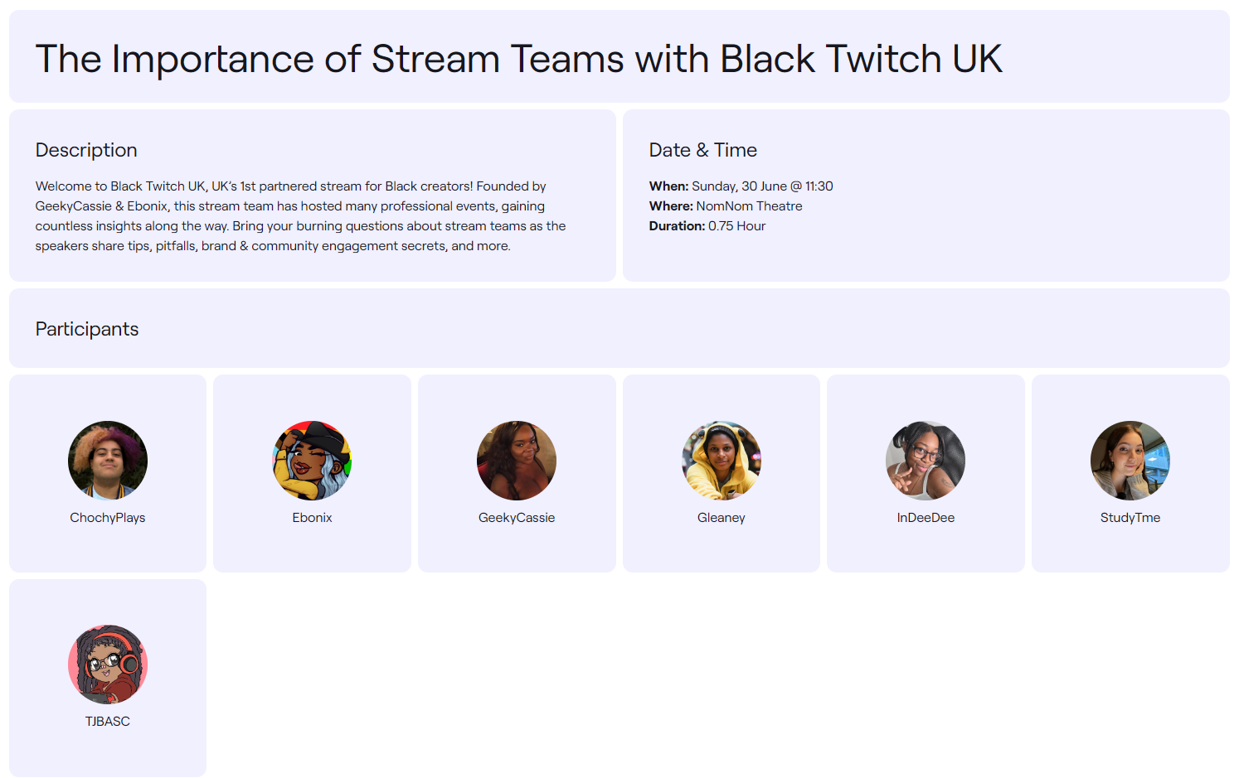Click the NomNom Theatre location line

pyautogui.click(x=726, y=206)
